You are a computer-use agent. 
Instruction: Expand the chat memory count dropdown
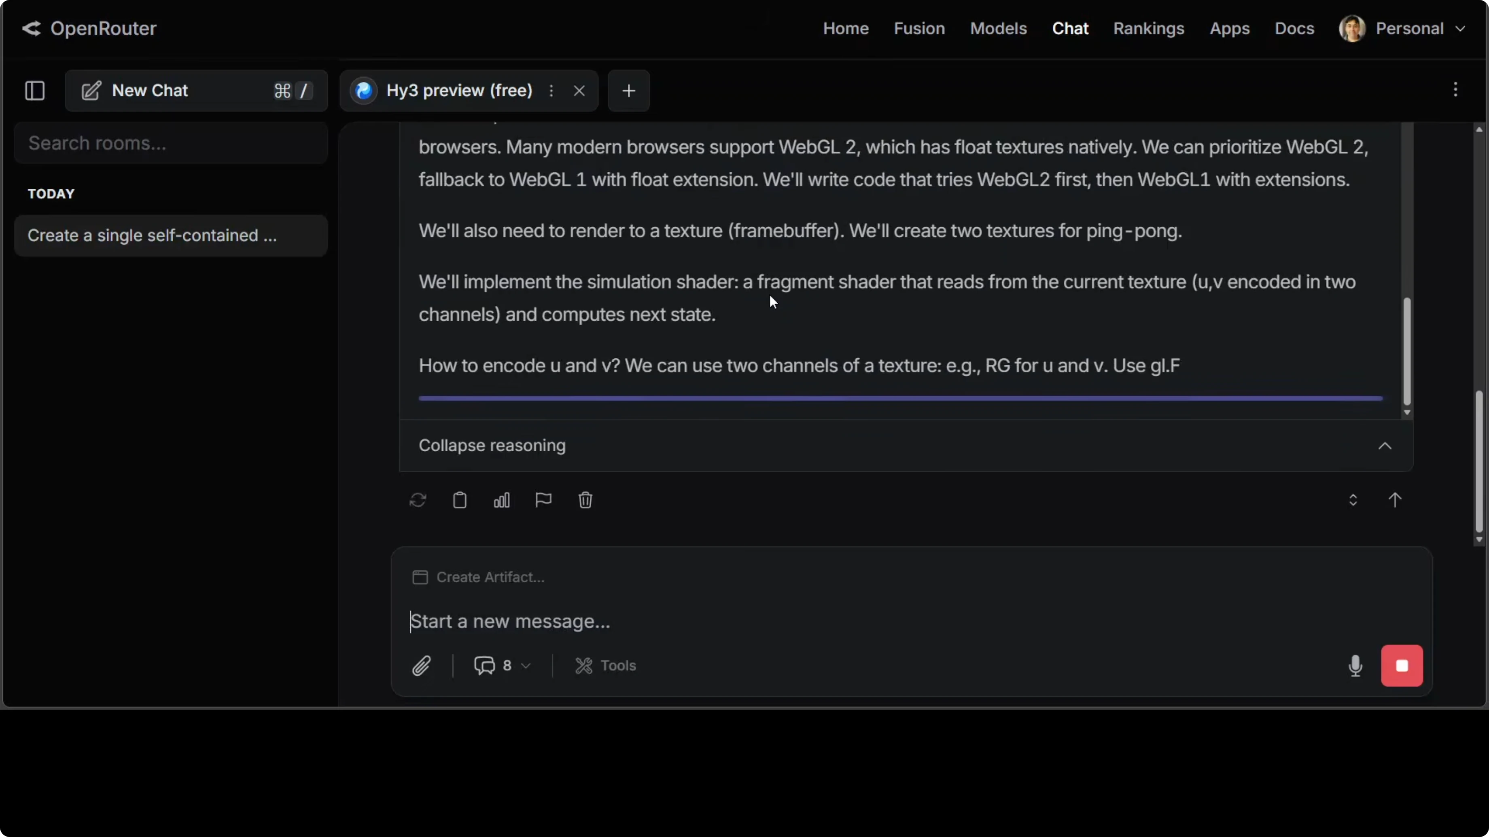coord(502,666)
